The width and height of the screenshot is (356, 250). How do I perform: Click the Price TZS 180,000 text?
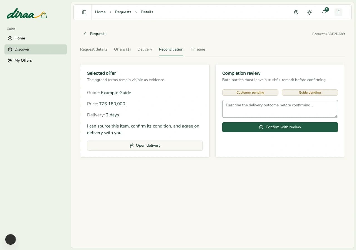pyautogui.click(x=106, y=104)
